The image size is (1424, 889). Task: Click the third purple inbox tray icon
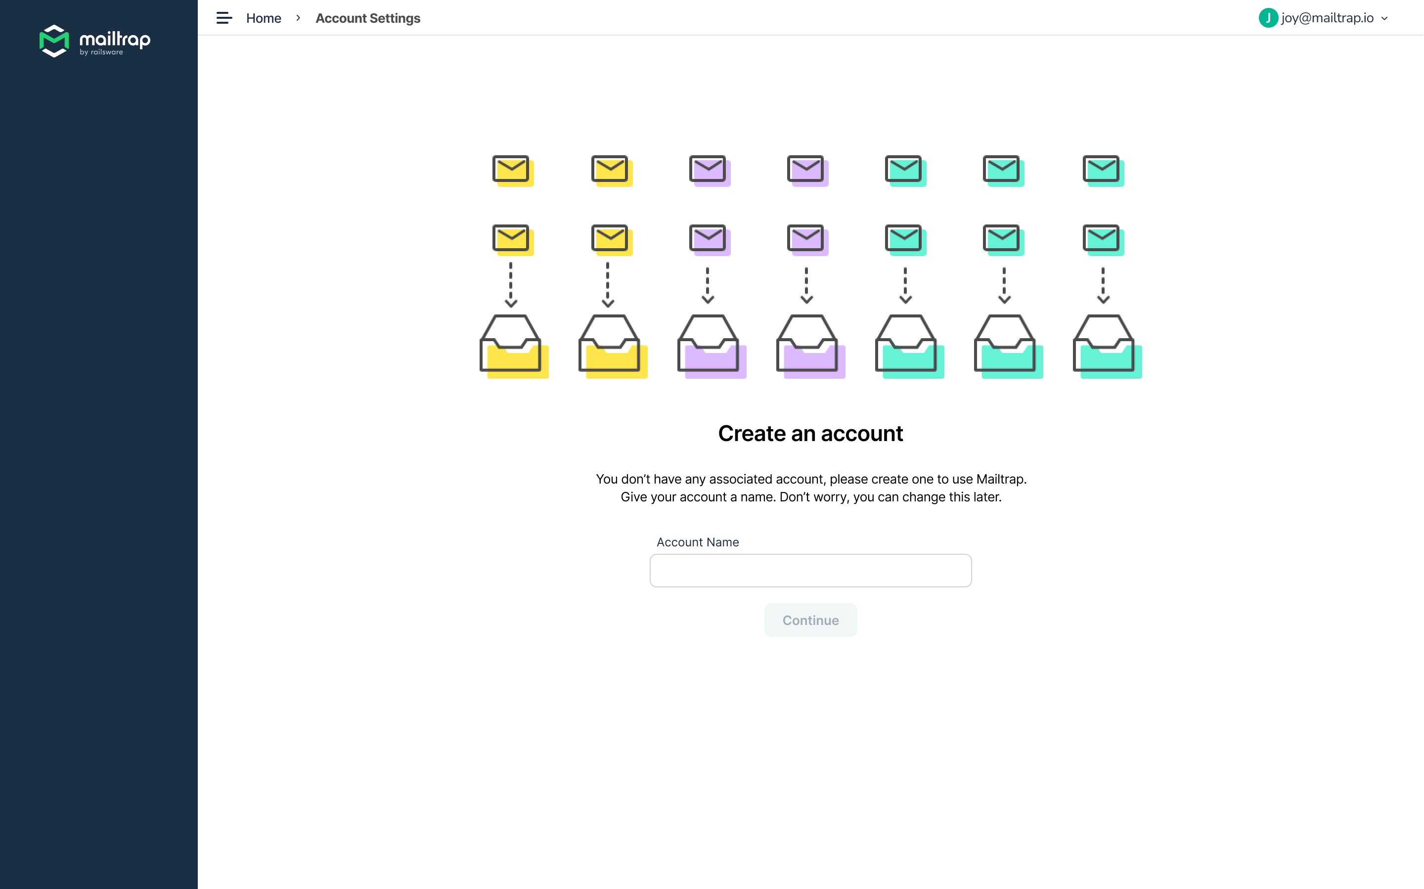(x=711, y=346)
